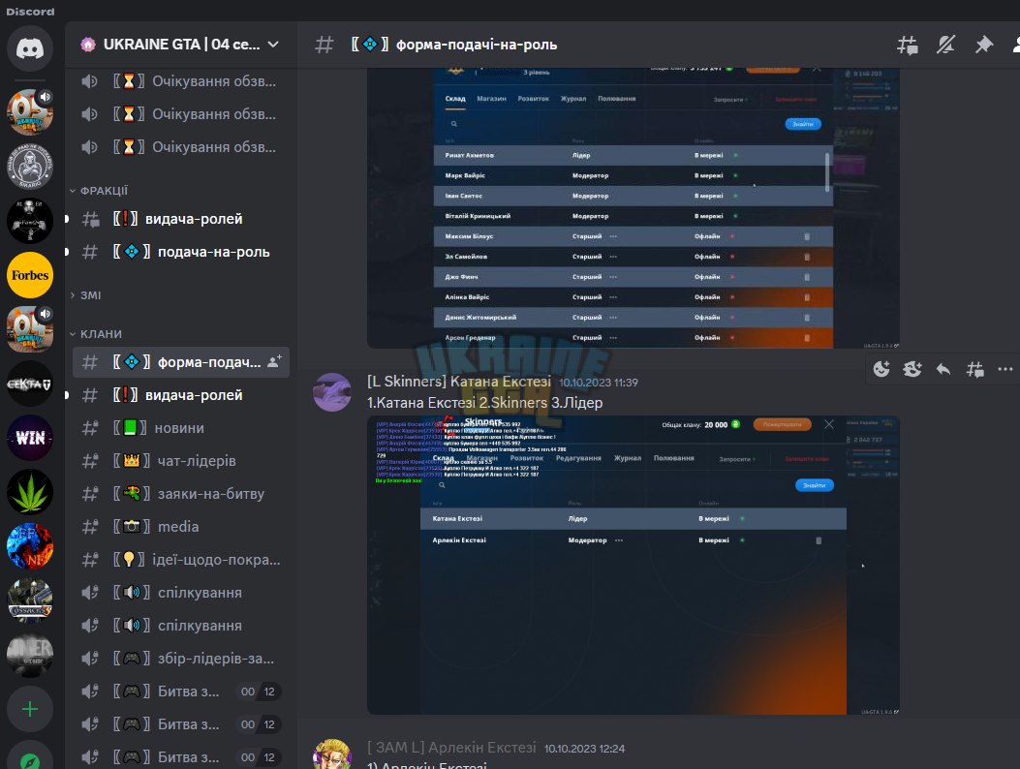
Task: Open the Forbes server icon
Action: pyautogui.click(x=30, y=275)
